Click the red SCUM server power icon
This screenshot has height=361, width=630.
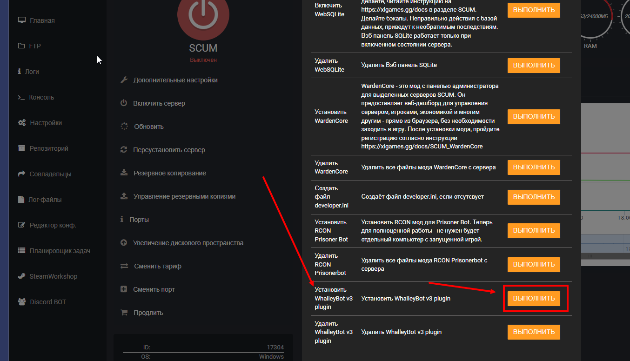tap(203, 19)
